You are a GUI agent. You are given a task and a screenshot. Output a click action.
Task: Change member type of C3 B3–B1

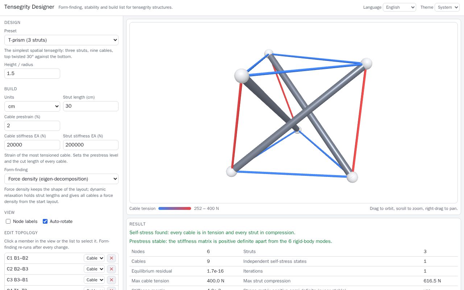point(94,280)
